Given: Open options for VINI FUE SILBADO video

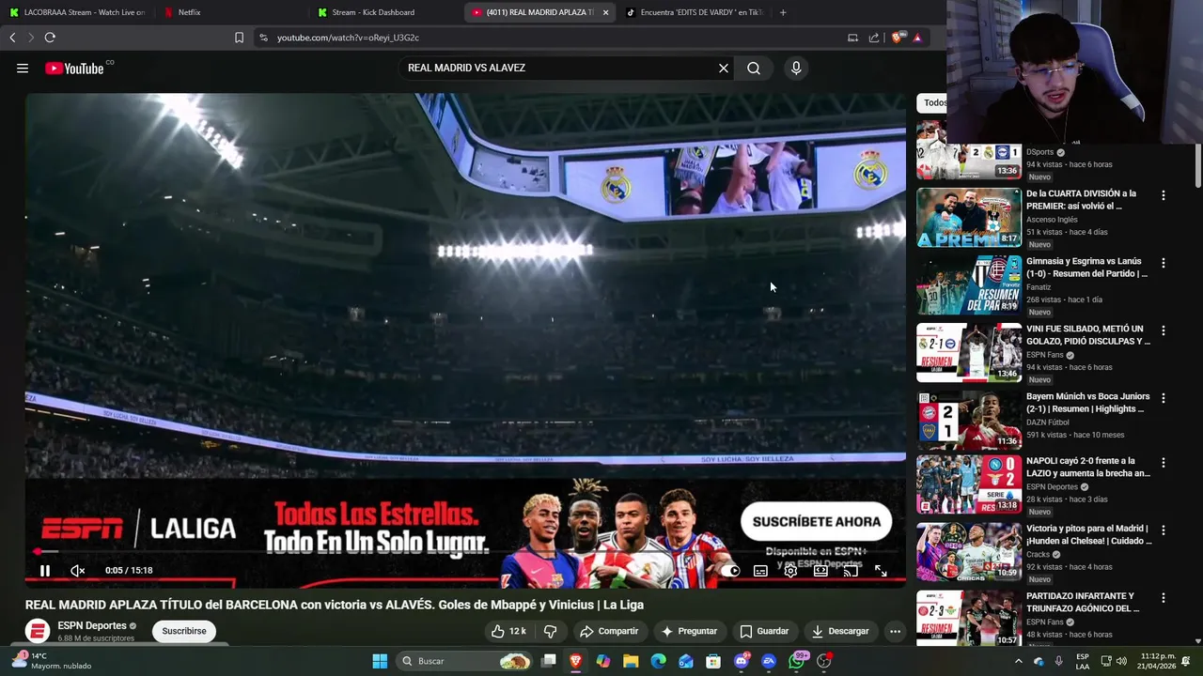Looking at the screenshot, I should 1164,330.
